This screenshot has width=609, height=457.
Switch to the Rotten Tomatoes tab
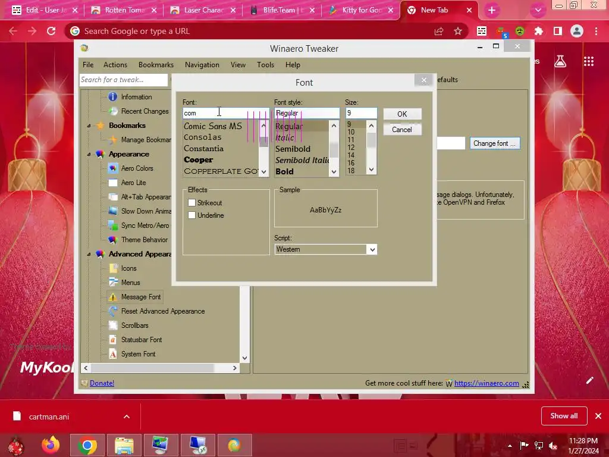[x=124, y=10]
